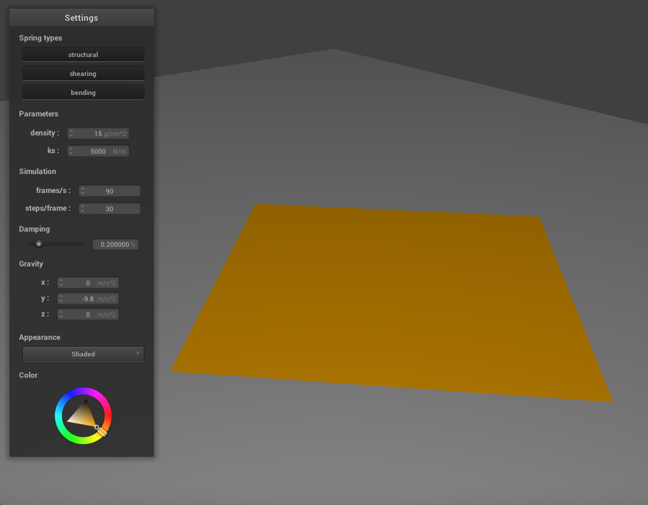Toggle the bending spring type
The width and height of the screenshot is (648, 505).
click(x=83, y=93)
